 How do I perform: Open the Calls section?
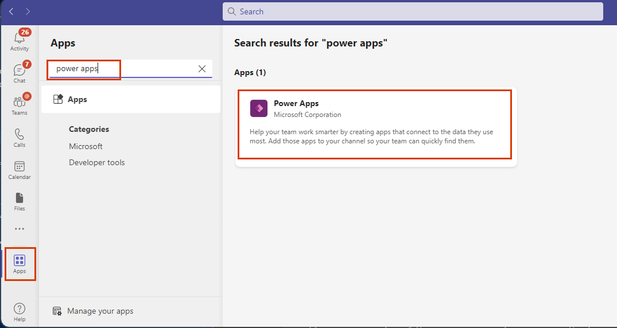(x=20, y=137)
